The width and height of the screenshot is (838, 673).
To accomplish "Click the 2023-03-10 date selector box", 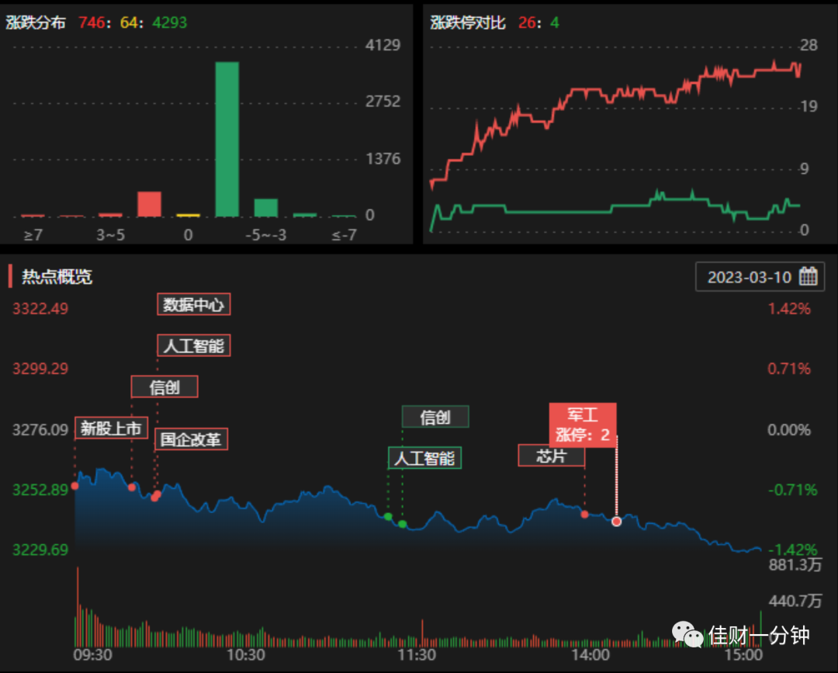I will pos(760,277).
